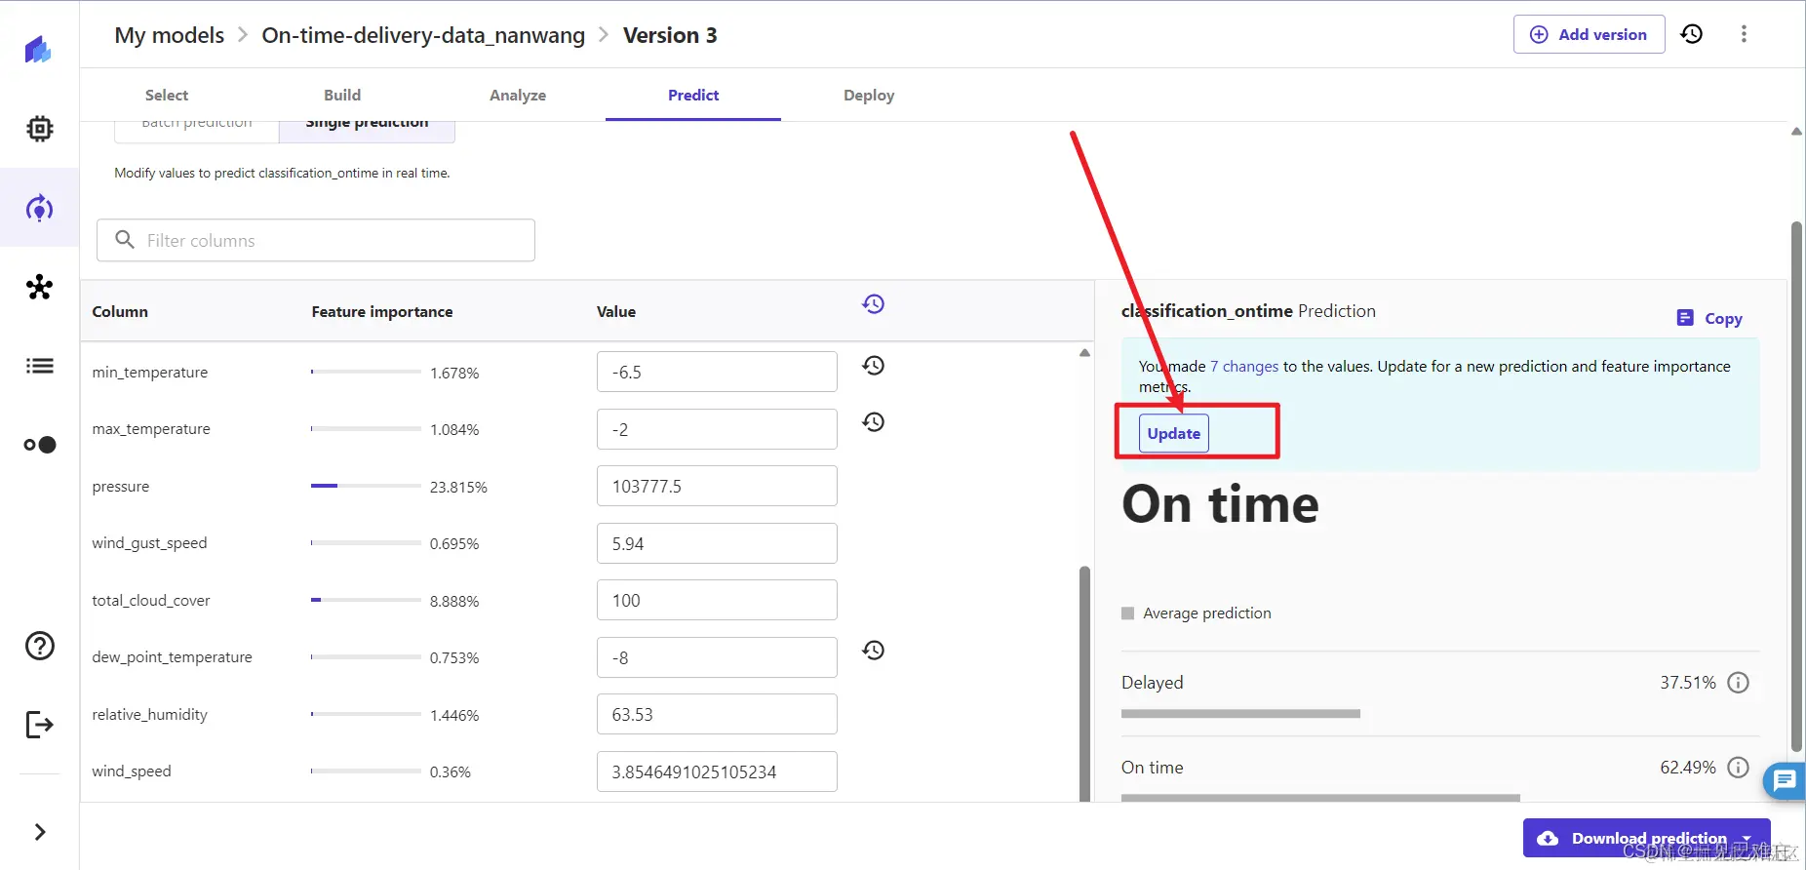Show info for On time probability
This screenshot has width=1806, height=870.
coord(1738,768)
